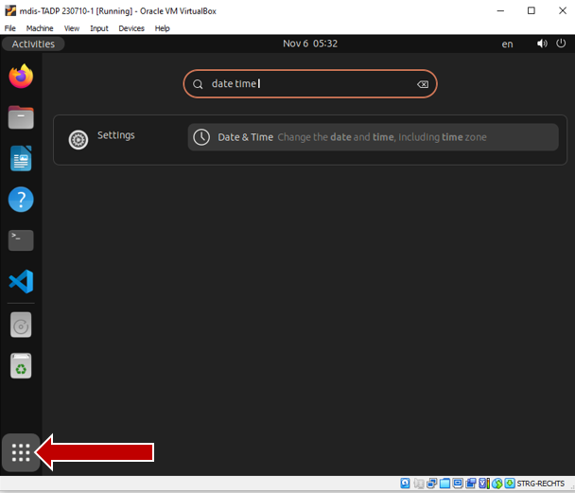This screenshot has height=493, width=575.
Task: Open the power menu icon in top bar
Action: [561, 44]
